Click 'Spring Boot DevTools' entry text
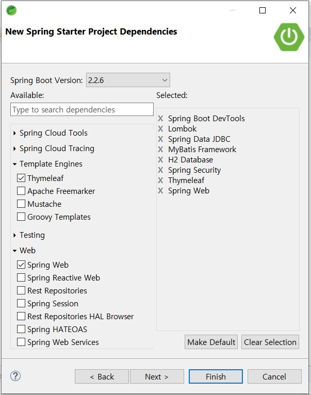The width and height of the screenshot is (311, 395). point(206,119)
